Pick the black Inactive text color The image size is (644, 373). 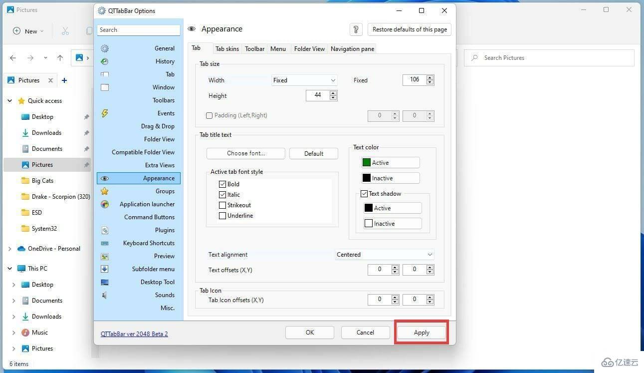tap(391, 178)
